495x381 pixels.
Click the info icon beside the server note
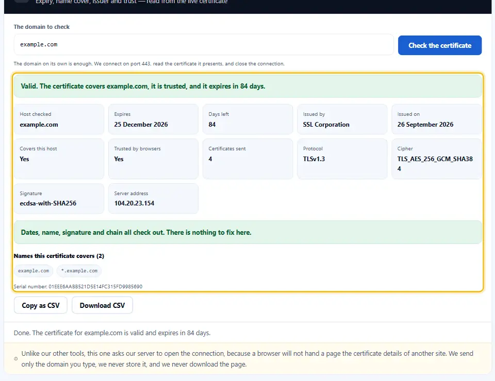16,359
